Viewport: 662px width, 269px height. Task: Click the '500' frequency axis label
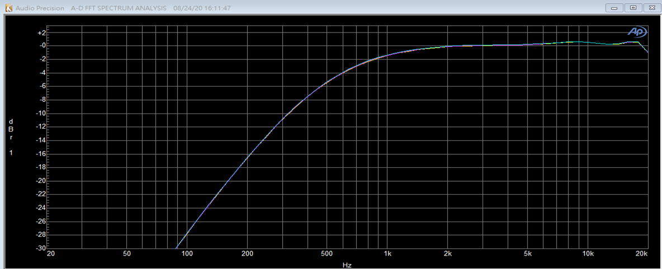[327, 254]
